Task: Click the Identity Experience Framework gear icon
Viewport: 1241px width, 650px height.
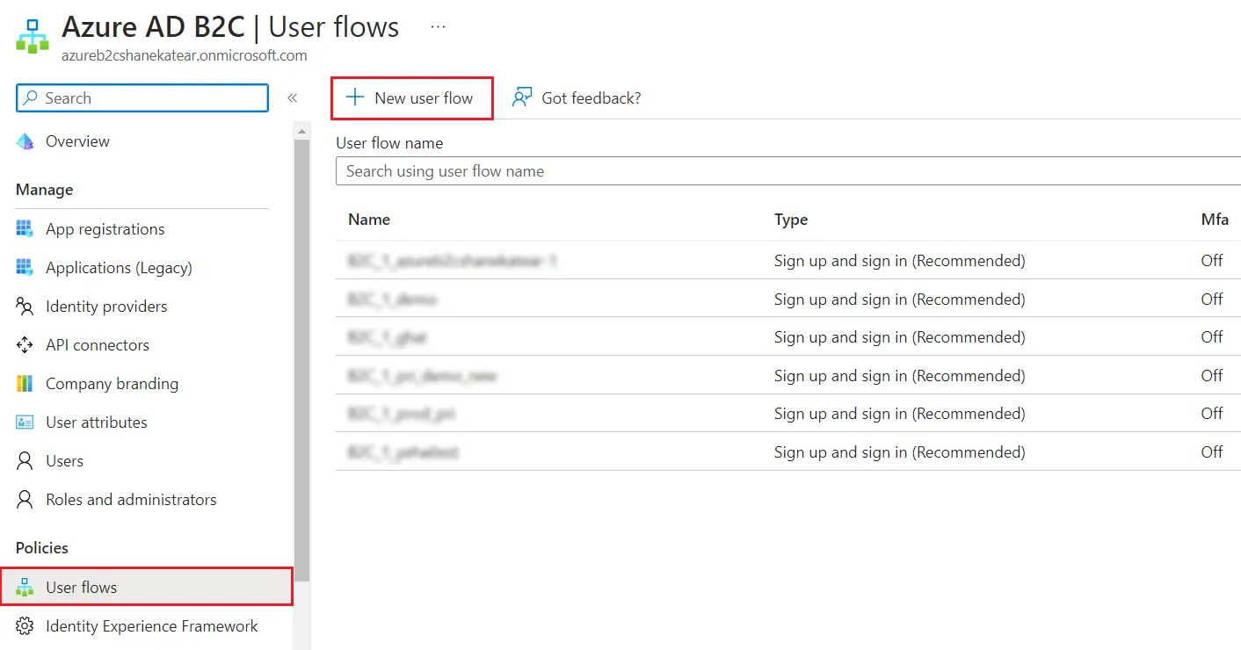Action: pos(25,626)
